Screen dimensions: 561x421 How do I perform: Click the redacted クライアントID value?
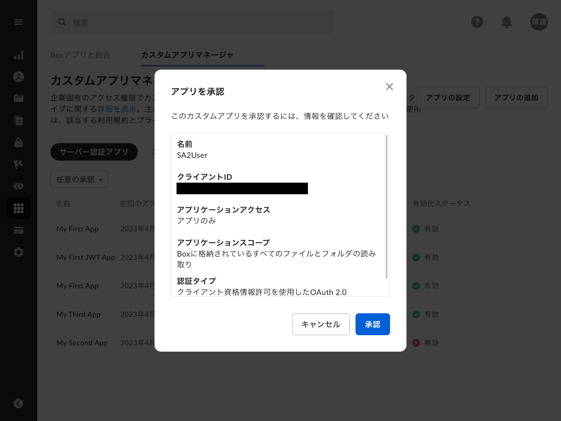242,188
